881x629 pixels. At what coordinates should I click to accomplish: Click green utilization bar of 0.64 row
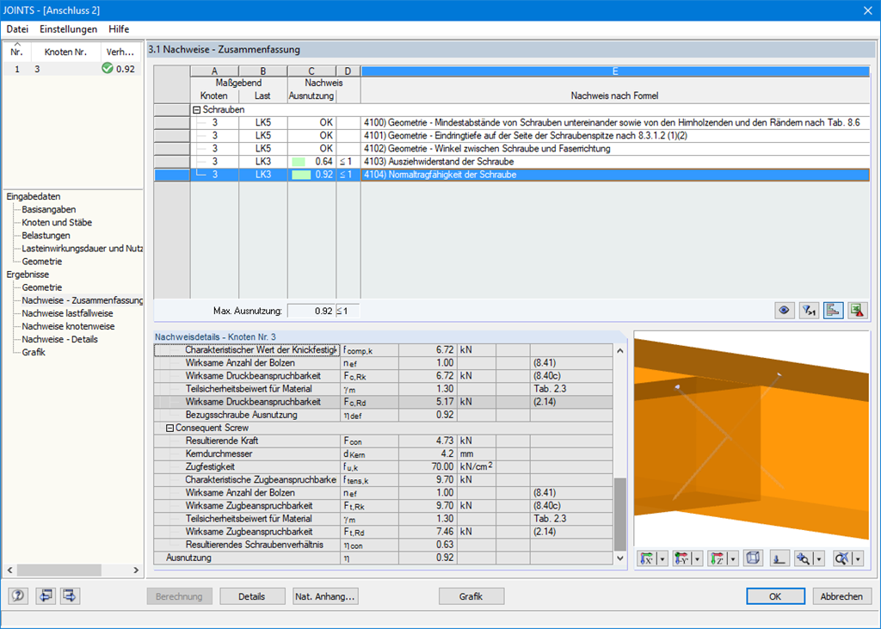point(299,162)
